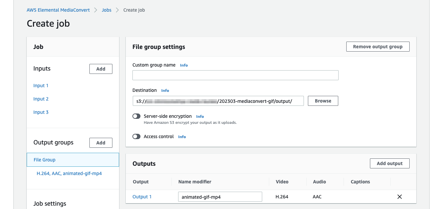Add a new input
Viewport: 443px width, 209px height.
[x=101, y=69]
